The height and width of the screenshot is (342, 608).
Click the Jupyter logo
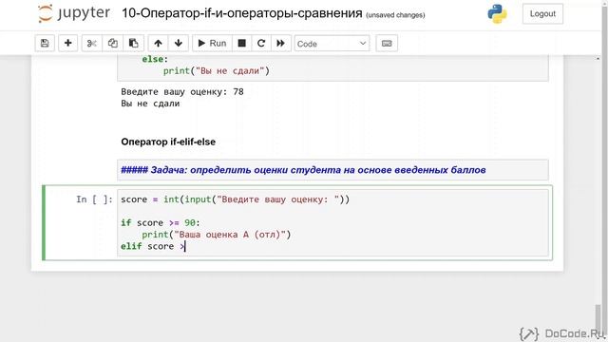tap(74, 13)
